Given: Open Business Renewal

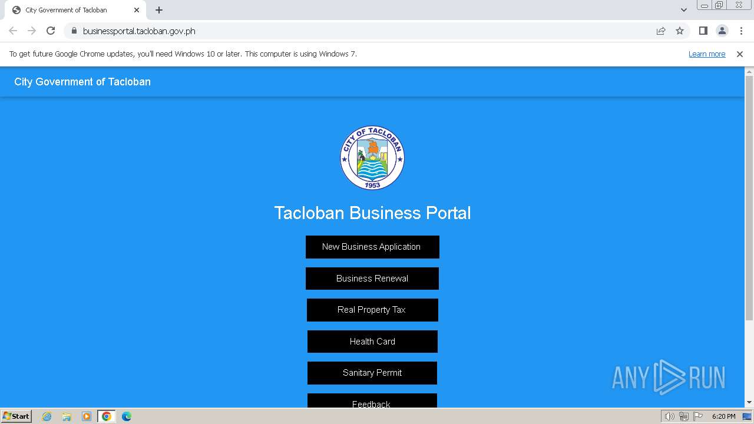Looking at the screenshot, I should click(x=372, y=279).
